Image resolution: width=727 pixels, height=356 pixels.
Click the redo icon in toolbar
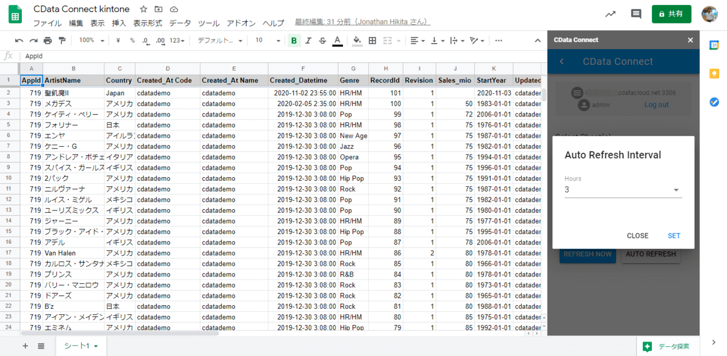click(x=33, y=41)
